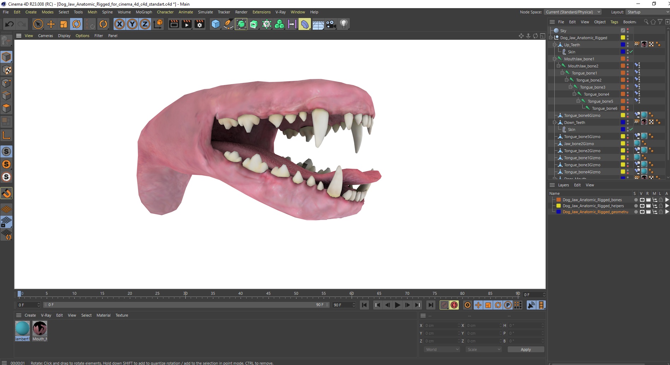Viewport: 670px width, 365px height.
Task: Collapse Down_Teeth tree node
Action: (x=555, y=122)
